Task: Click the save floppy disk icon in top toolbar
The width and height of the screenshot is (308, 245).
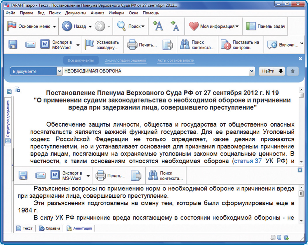Action: tap(13, 45)
